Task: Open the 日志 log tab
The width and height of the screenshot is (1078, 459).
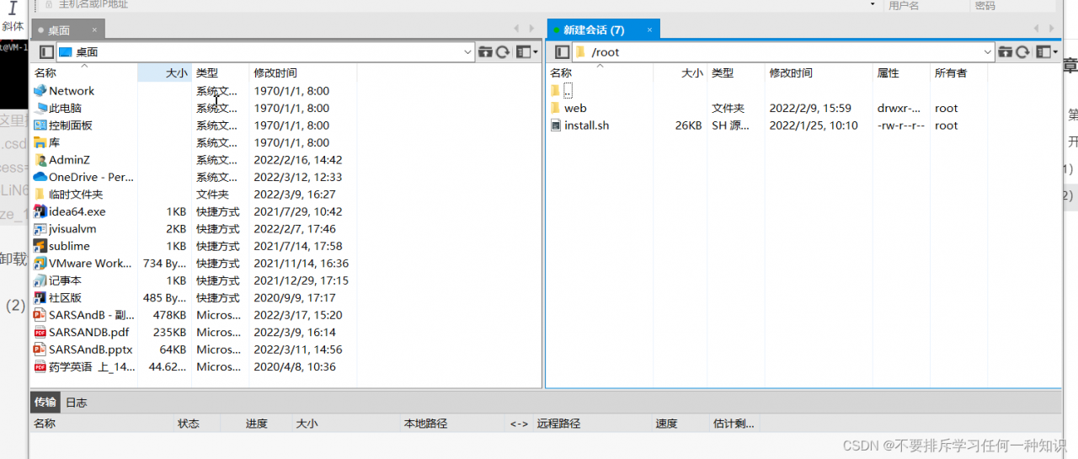Action: click(x=77, y=402)
